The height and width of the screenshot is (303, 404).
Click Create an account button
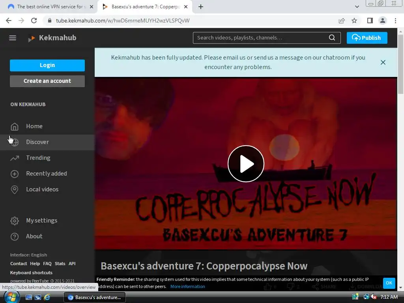[47, 81]
